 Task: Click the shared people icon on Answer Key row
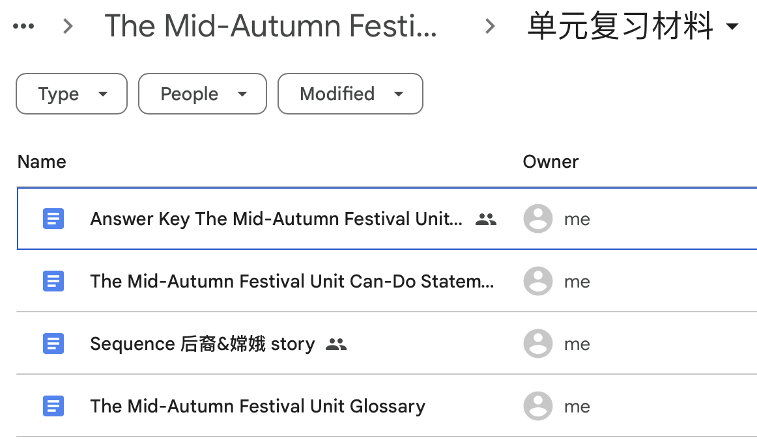pos(486,219)
